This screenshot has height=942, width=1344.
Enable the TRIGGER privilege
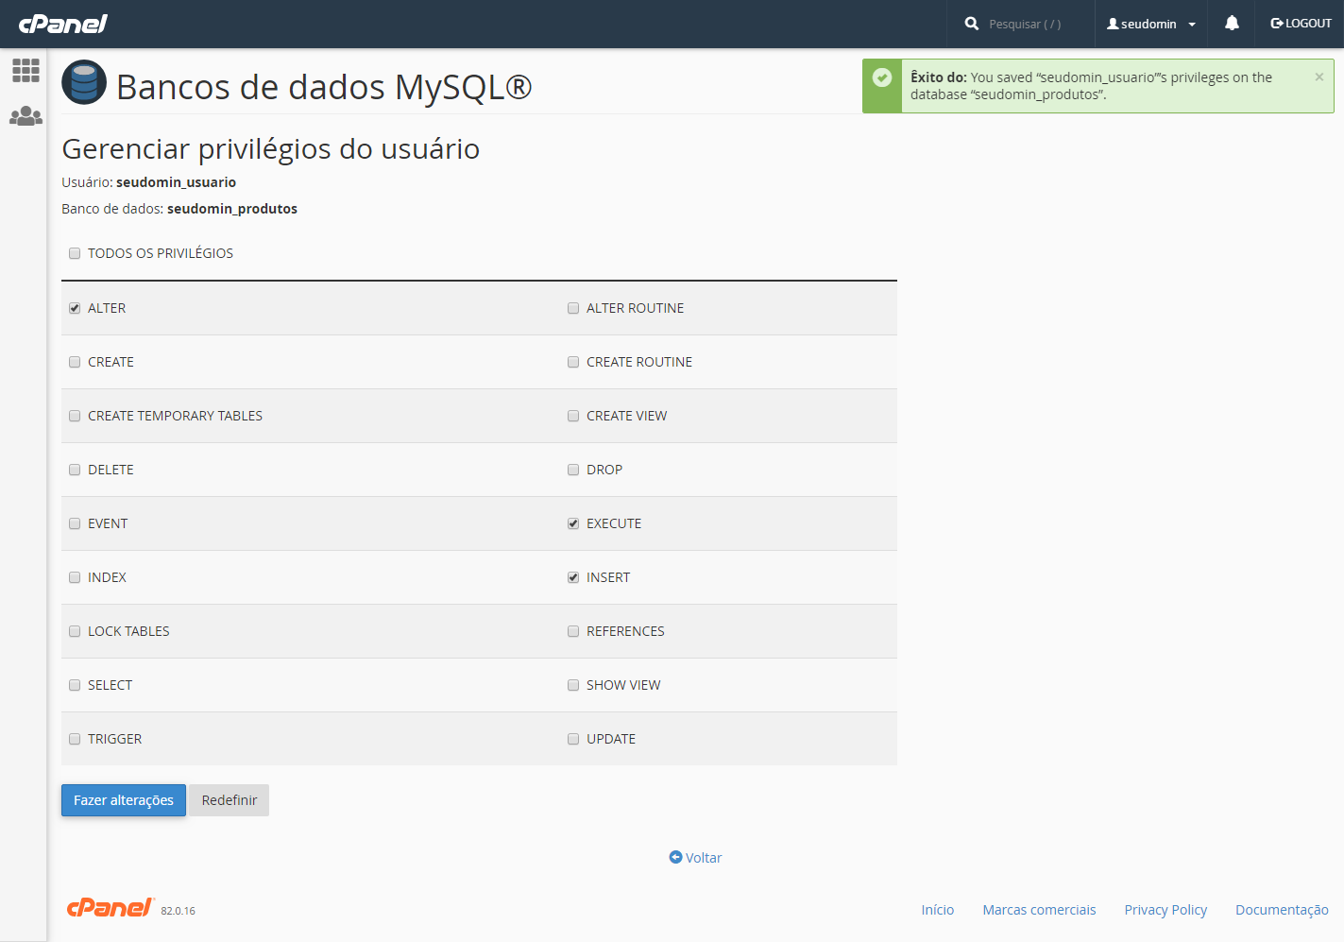tap(75, 739)
